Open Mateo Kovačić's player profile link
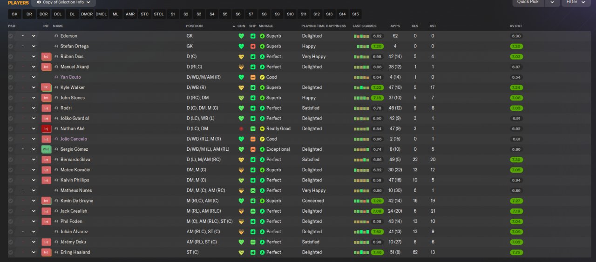The height and width of the screenshot is (262, 596). [75, 170]
